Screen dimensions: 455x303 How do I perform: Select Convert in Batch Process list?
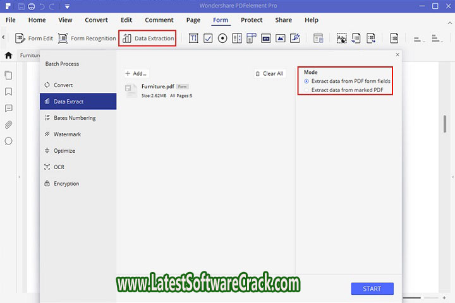coord(78,85)
